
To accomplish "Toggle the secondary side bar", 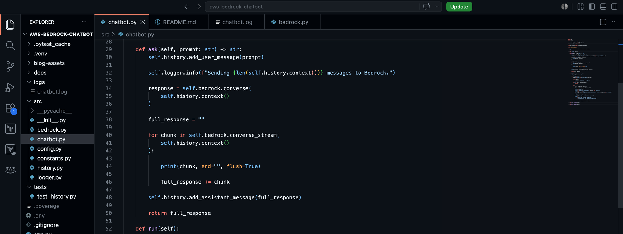I will click(x=614, y=7).
